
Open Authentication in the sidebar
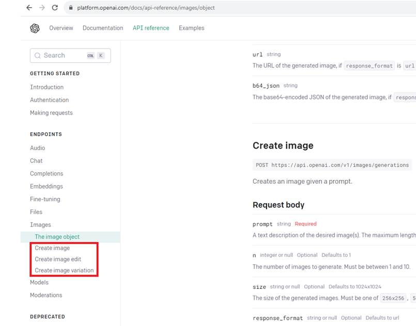(49, 100)
